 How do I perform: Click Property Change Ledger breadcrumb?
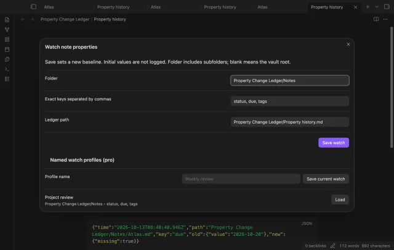[65, 19]
